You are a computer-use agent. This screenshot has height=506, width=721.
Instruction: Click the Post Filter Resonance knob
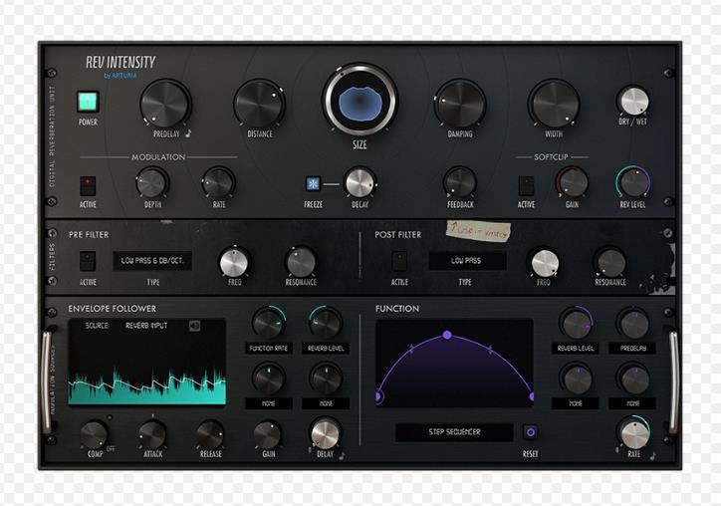pyautogui.click(x=610, y=263)
